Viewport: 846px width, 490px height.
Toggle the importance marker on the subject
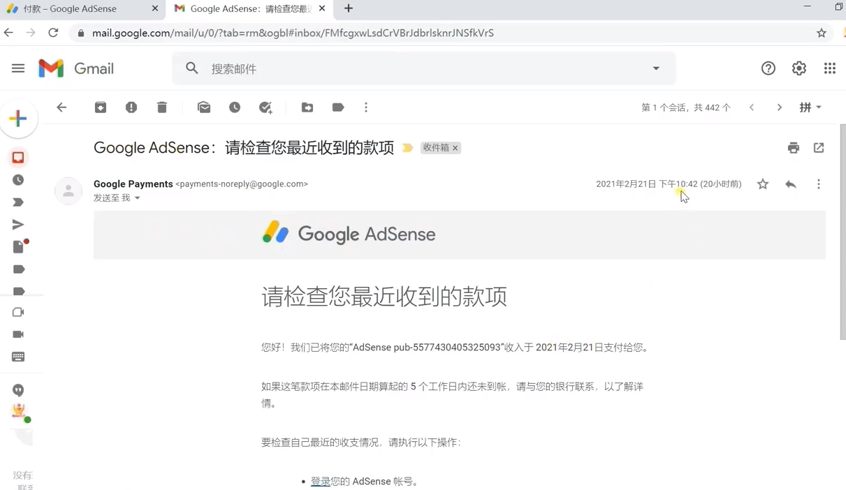[x=407, y=148]
